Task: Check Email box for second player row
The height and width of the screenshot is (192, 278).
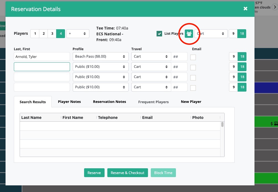Action: coord(193,67)
